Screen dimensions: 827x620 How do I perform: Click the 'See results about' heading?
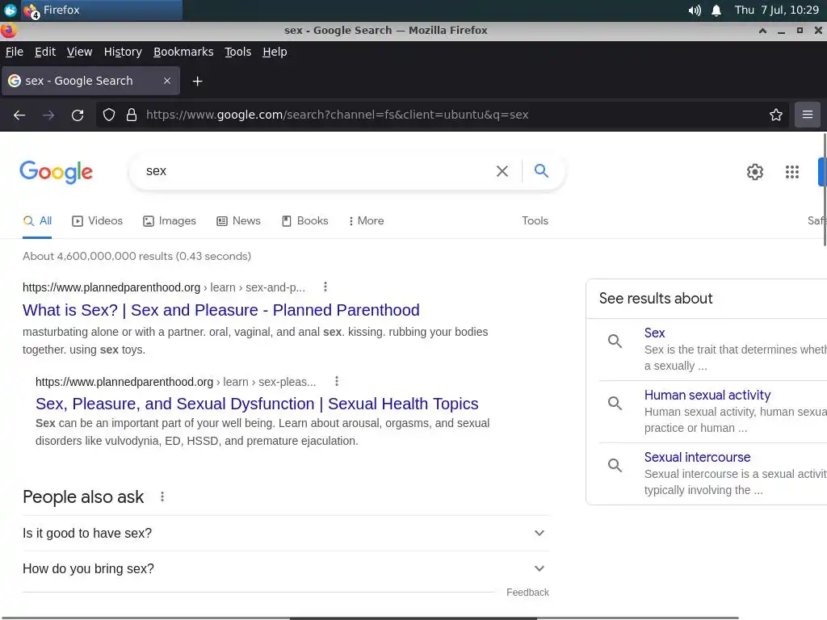656,299
